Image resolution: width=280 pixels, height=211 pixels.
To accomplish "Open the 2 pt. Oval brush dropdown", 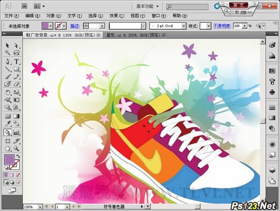I will pos(184,26).
